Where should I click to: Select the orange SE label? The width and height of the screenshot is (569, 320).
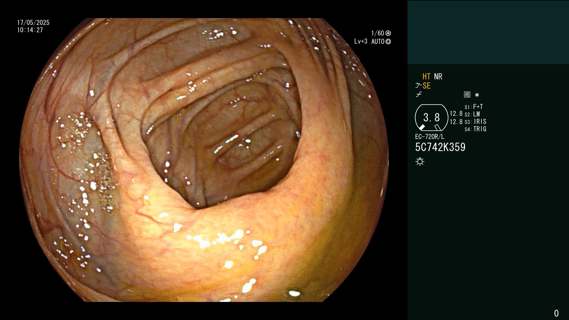426,86
